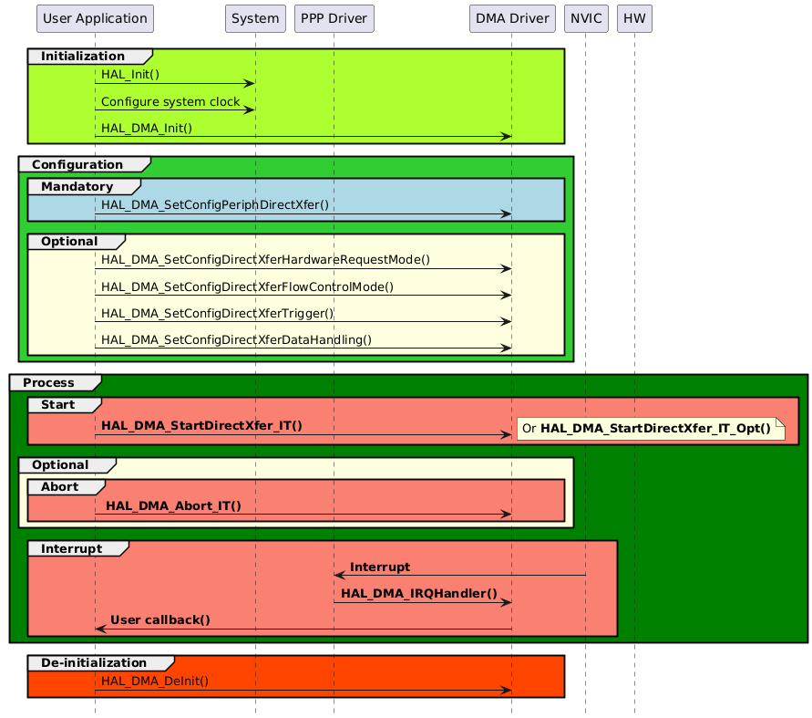Click the HAL_DMA_StartDirectXfer_IT_Opt() note

pos(651,426)
